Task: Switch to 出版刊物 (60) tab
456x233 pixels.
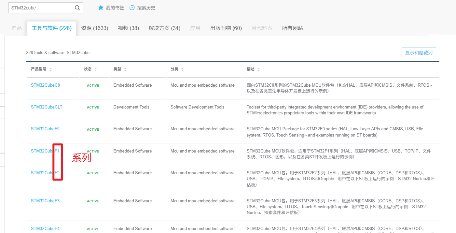Action: click(x=226, y=28)
